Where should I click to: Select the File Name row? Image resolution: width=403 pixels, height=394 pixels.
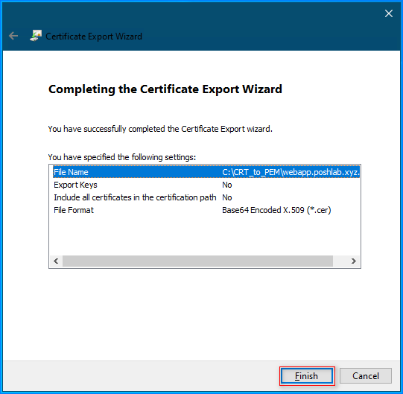(x=206, y=172)
